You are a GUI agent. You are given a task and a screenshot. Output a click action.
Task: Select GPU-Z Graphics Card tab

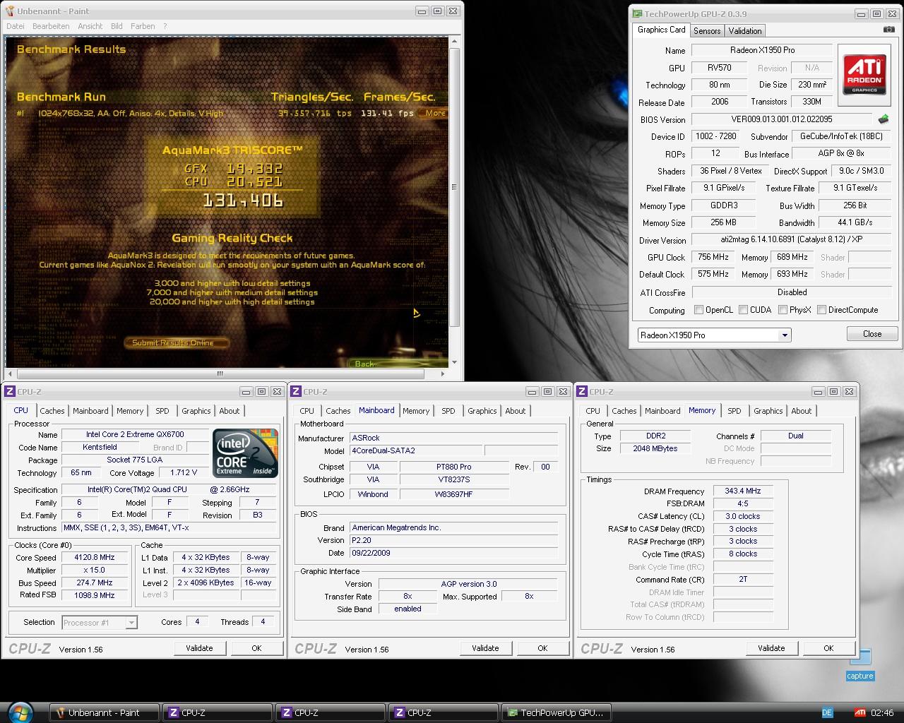(662, 30)
